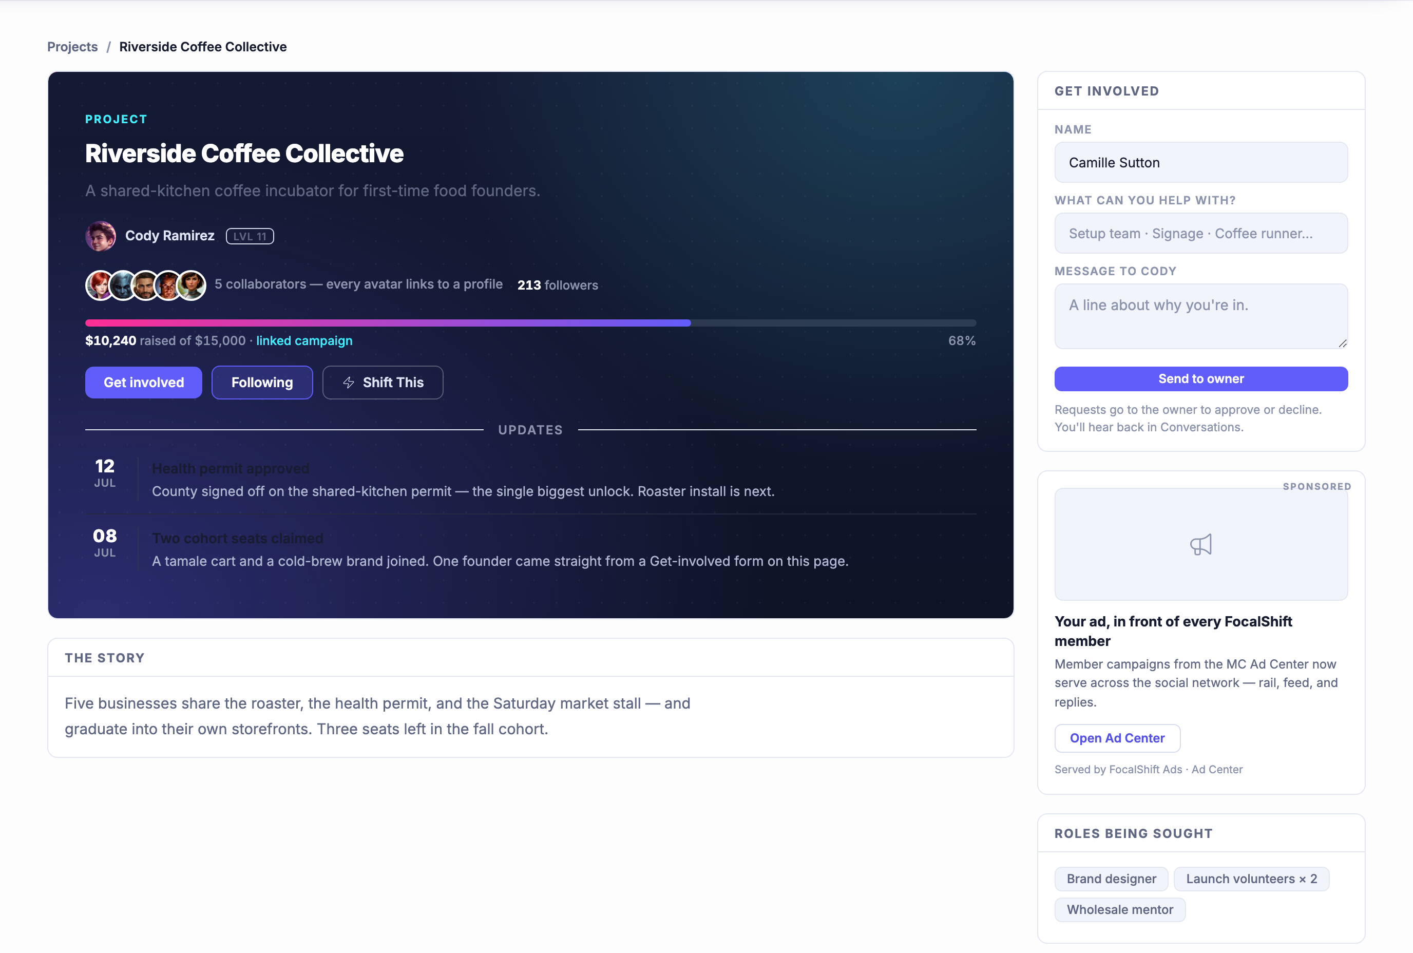Click the '$10,240' raised amount
This screenshot has width=1413, height=953.
tap(110, 340)
